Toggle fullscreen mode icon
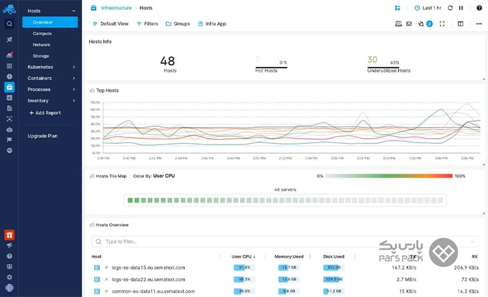Image resolution: width=488 pixels, height=297 pixels. [x=442, y=23]
